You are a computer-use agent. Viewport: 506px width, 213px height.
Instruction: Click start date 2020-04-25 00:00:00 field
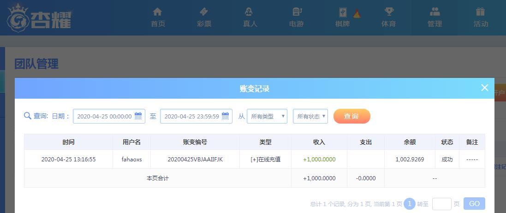pos(109,116)
